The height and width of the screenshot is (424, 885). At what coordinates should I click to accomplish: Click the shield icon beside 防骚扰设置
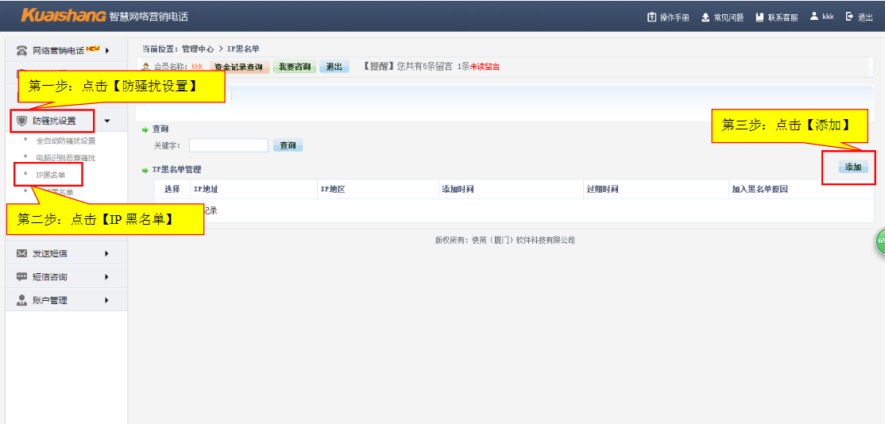point(22,121)
